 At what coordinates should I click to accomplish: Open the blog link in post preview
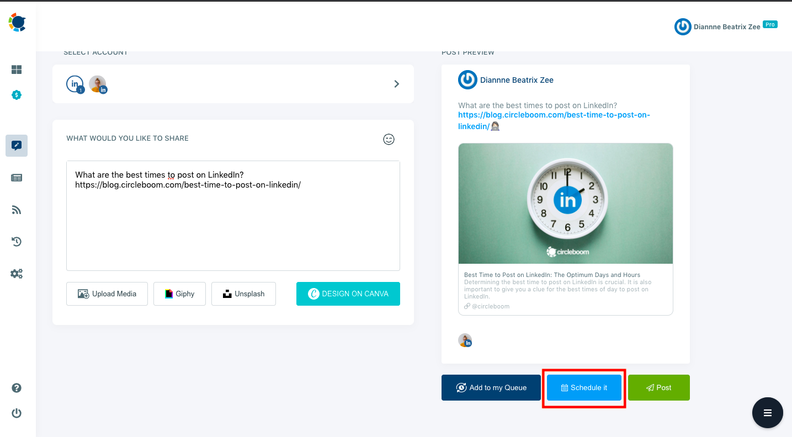point(554,121)
